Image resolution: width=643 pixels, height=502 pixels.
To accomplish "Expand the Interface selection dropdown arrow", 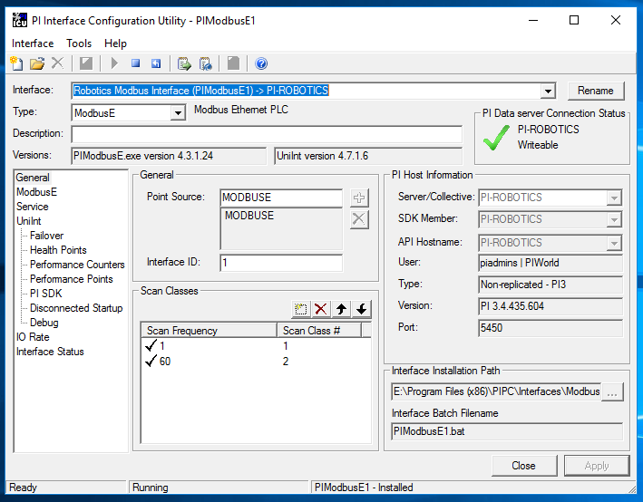I will (x=548, y=91).
